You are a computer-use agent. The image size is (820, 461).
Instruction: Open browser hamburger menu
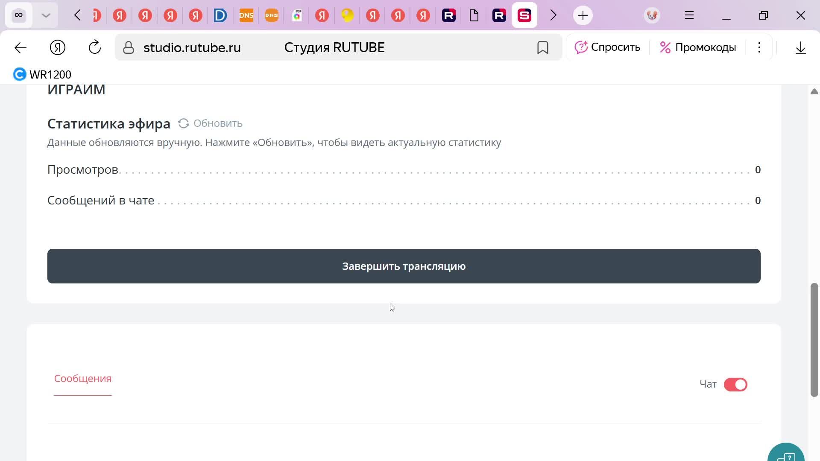(x=689, y=15)
